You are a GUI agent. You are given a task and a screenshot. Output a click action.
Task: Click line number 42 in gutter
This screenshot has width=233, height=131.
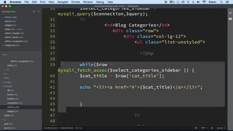[52, 87]
